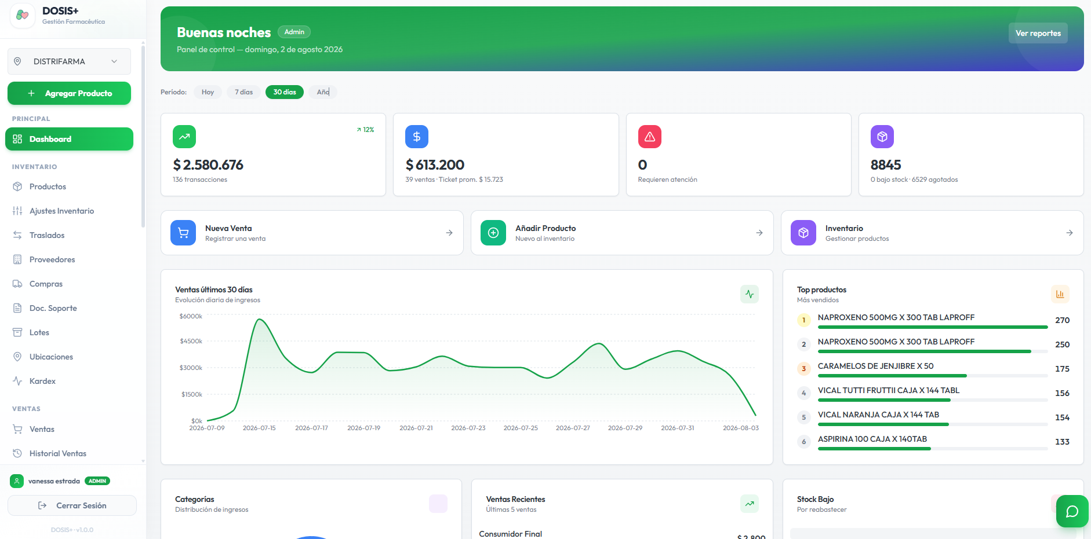Viewport: 1091px width, 539px height.
Task: Click the vanessa estrada user avatar icon
Action: tap(17, 481)
